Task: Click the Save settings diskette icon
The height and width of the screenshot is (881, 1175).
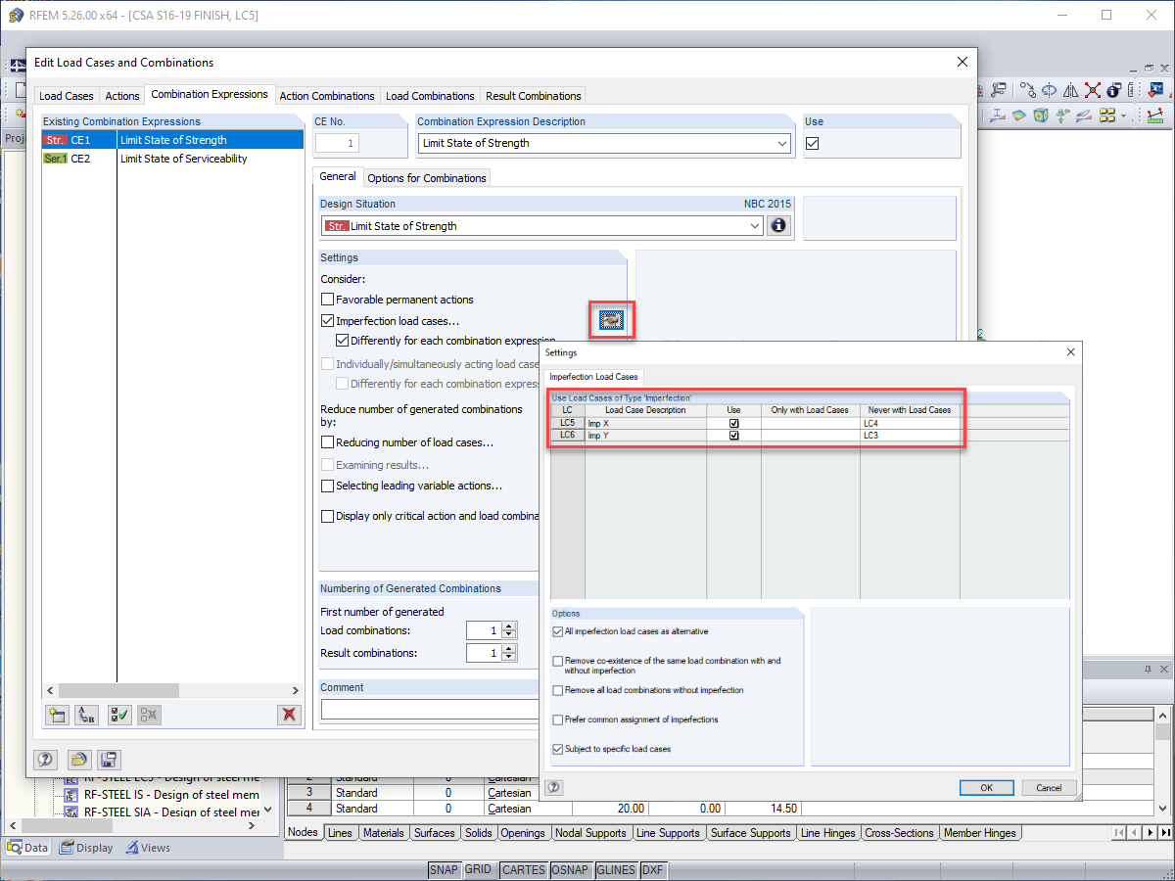Action: tap(109, 760)
